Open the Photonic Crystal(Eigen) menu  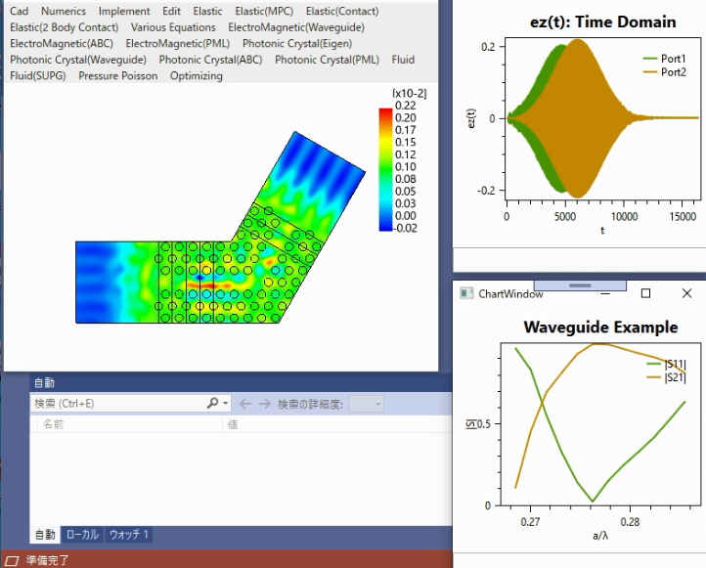pyautogui.click(x=297, y=43)
